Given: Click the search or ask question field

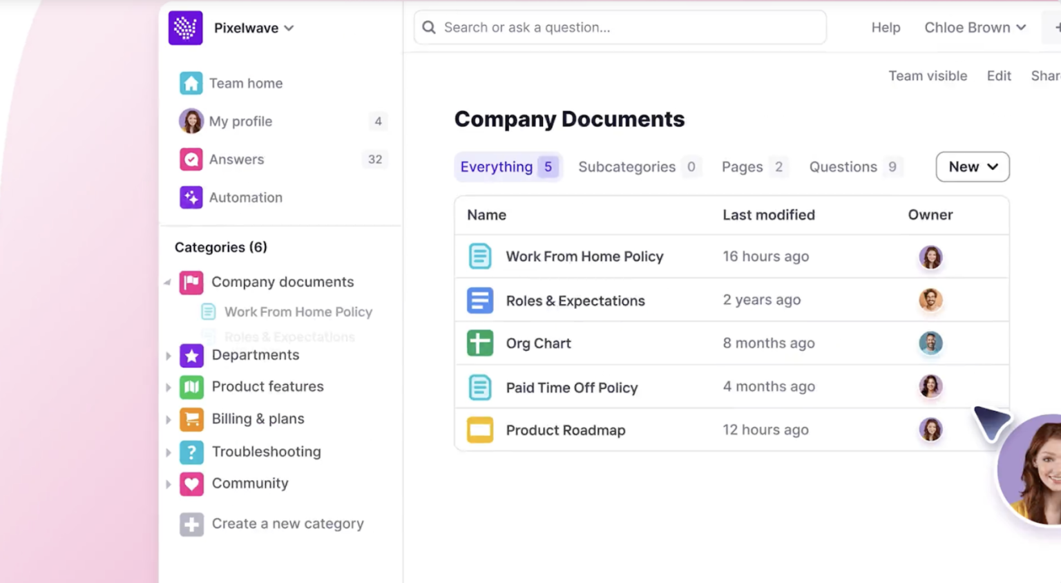Looking at the screenshot, I should pos(619,27).
